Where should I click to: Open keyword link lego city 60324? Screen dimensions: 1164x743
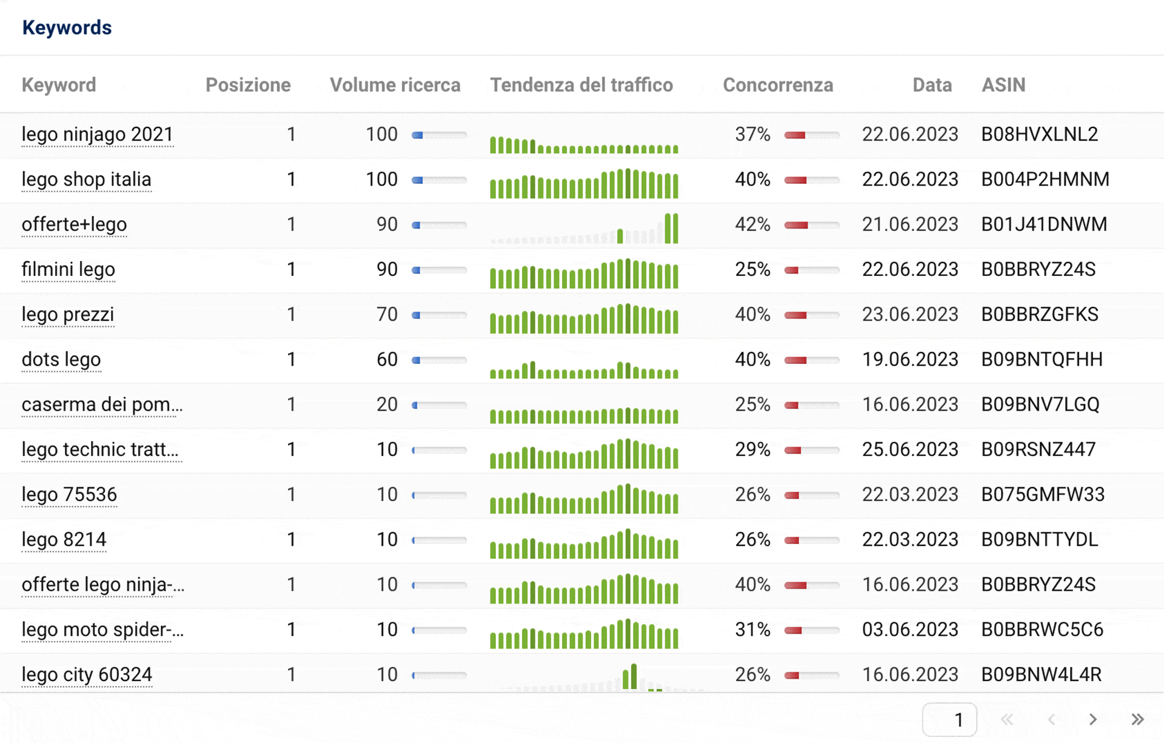87,674
